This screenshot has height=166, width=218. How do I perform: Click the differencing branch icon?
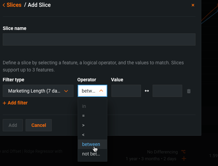click(x=184, y=152)
